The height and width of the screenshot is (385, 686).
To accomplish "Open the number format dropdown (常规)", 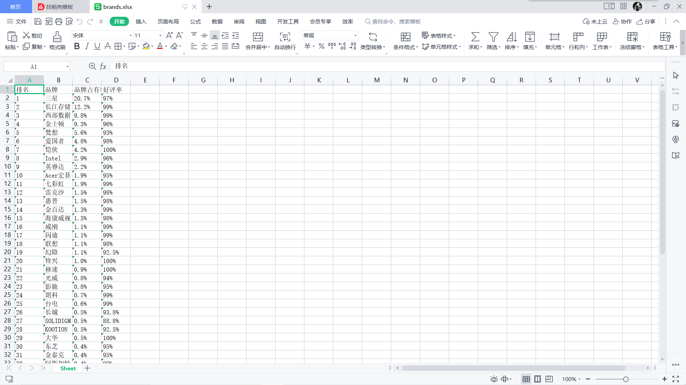I will tap(355, 35).
